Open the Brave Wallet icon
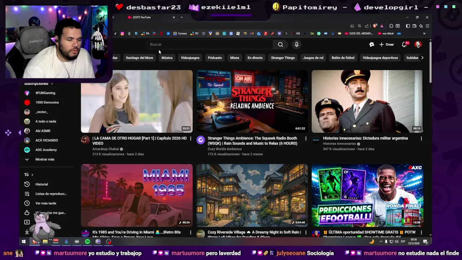The height and width of the screenshot is (260, 462). point(414,26)
